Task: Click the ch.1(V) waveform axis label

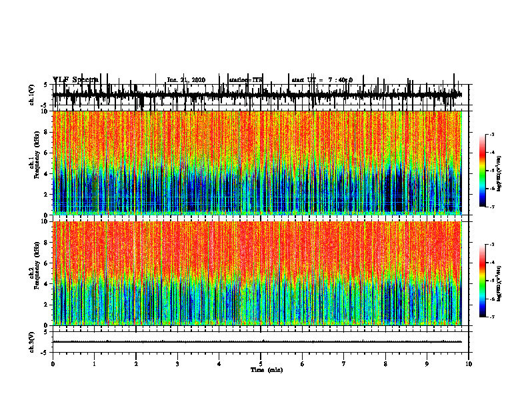Action: coord(33,95)
